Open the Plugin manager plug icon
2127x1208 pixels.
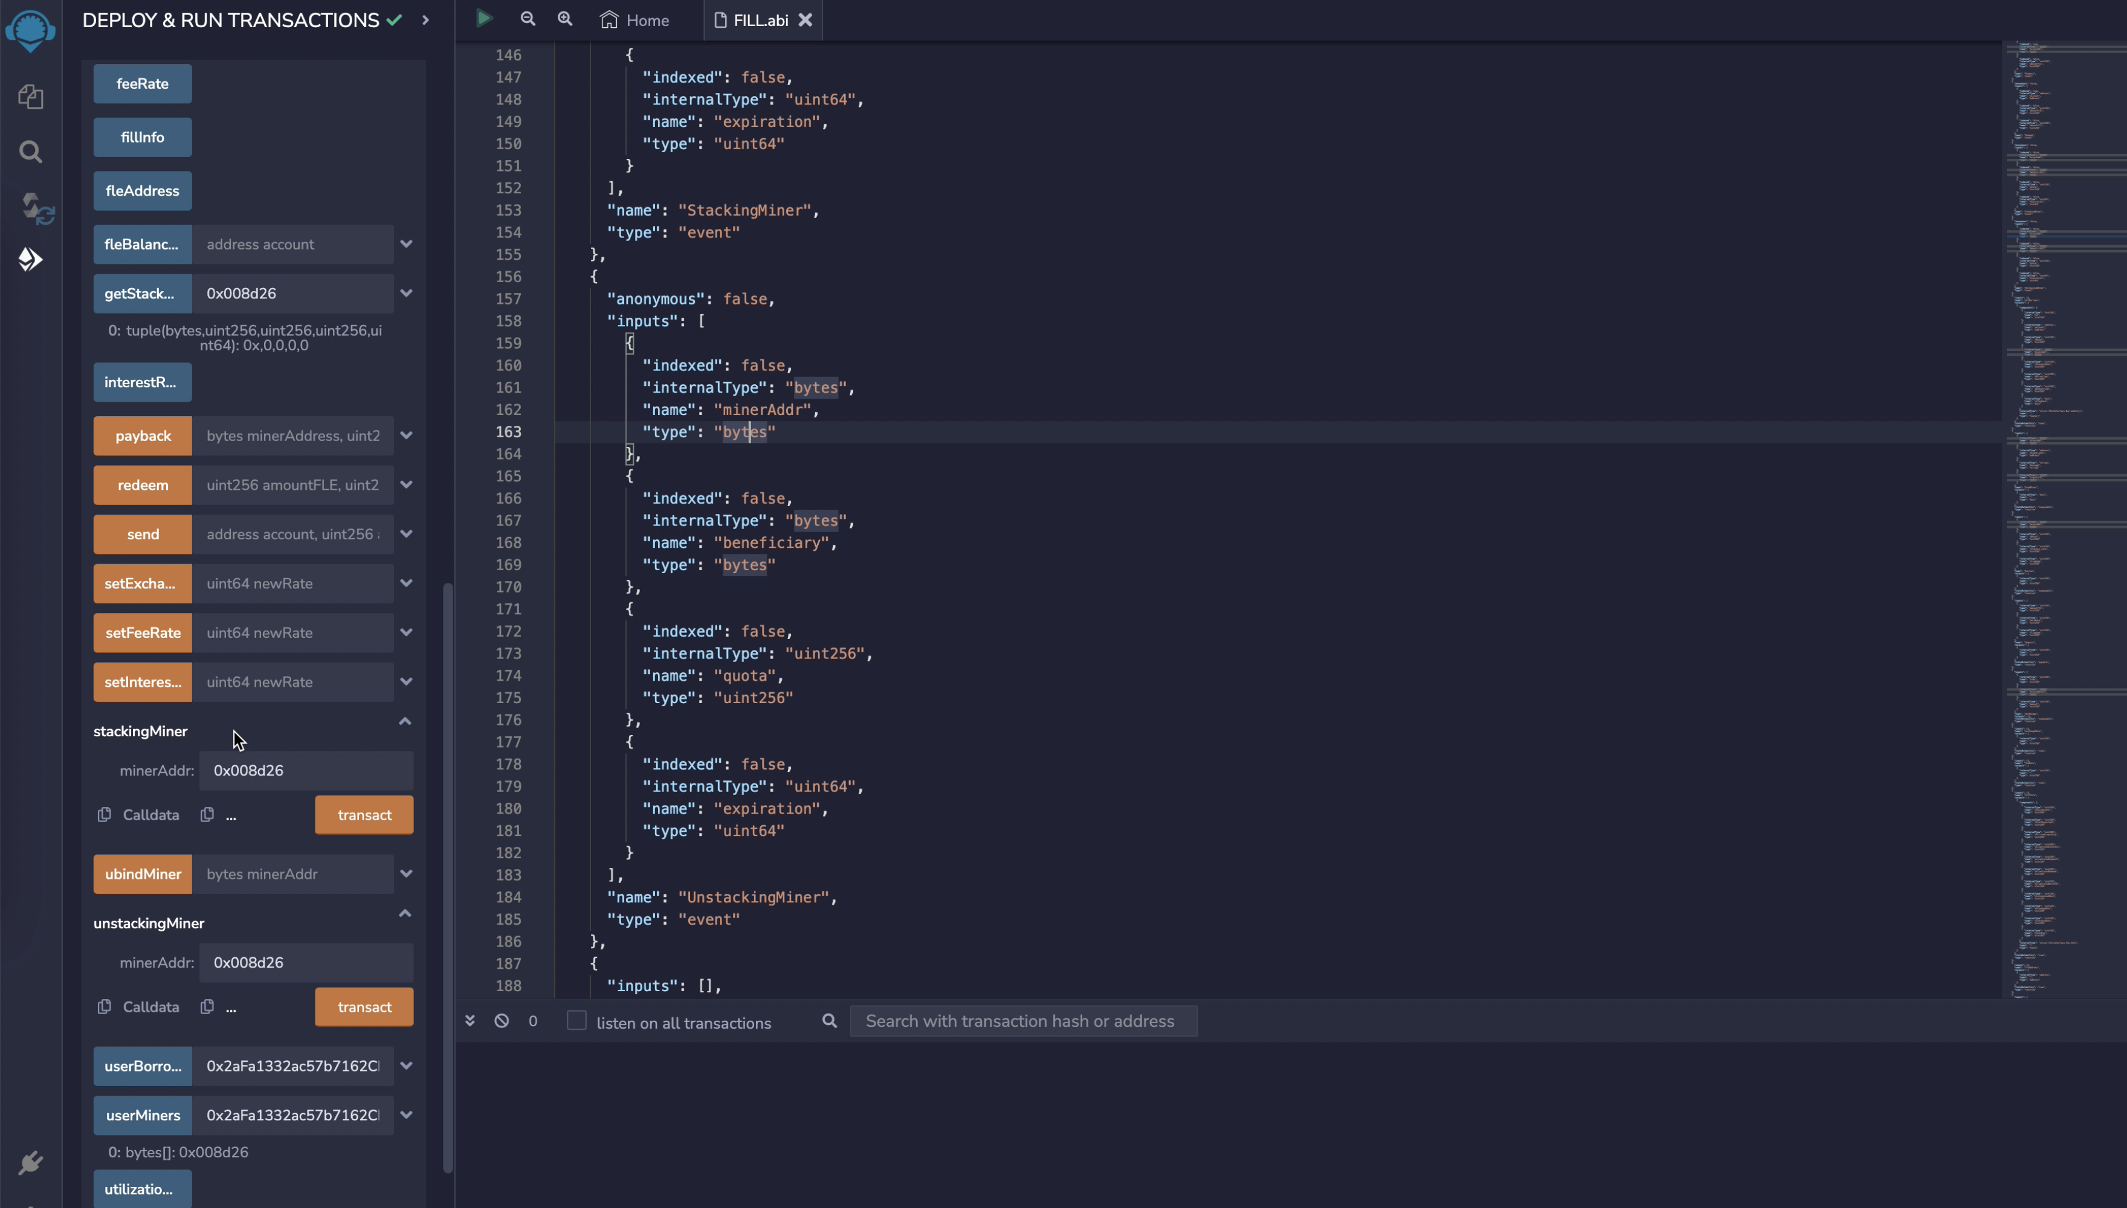pos(30,1162)
